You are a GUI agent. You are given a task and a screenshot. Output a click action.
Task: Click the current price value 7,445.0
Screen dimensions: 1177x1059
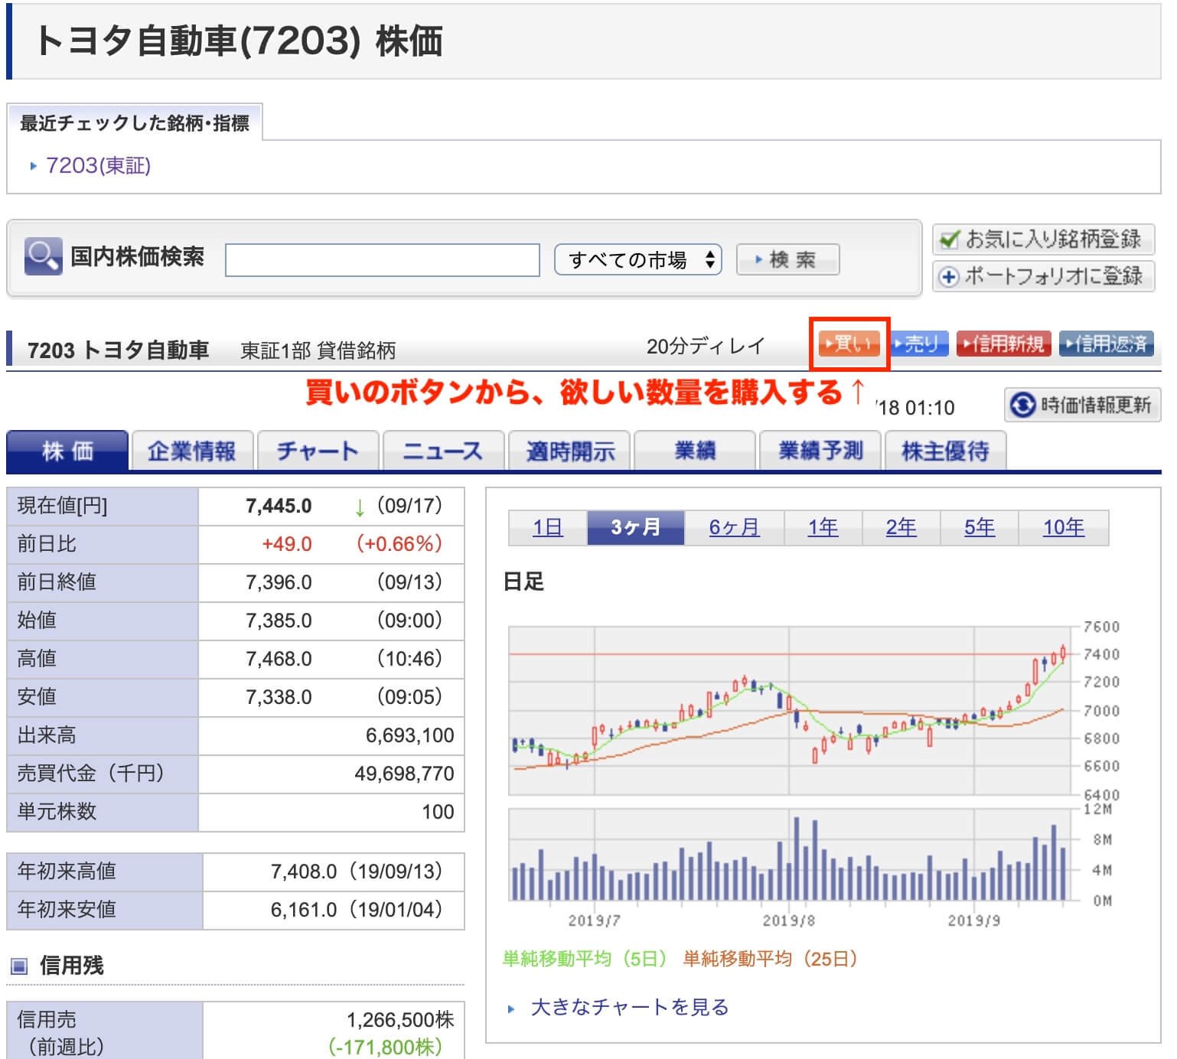coord(279,506)
